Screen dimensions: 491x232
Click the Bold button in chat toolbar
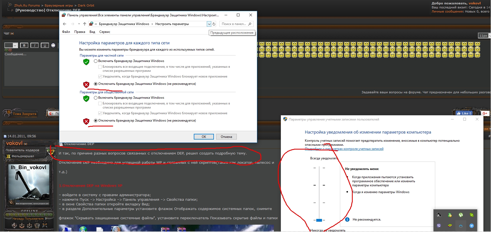(x=24, y=45)
